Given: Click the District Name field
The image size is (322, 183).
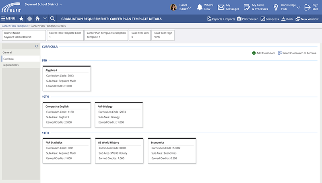Looking at the screenshot, I should coord(24,35).
